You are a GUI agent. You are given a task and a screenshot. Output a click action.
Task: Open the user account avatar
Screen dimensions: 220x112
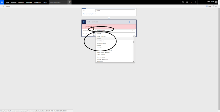click(x=216, y=2)
